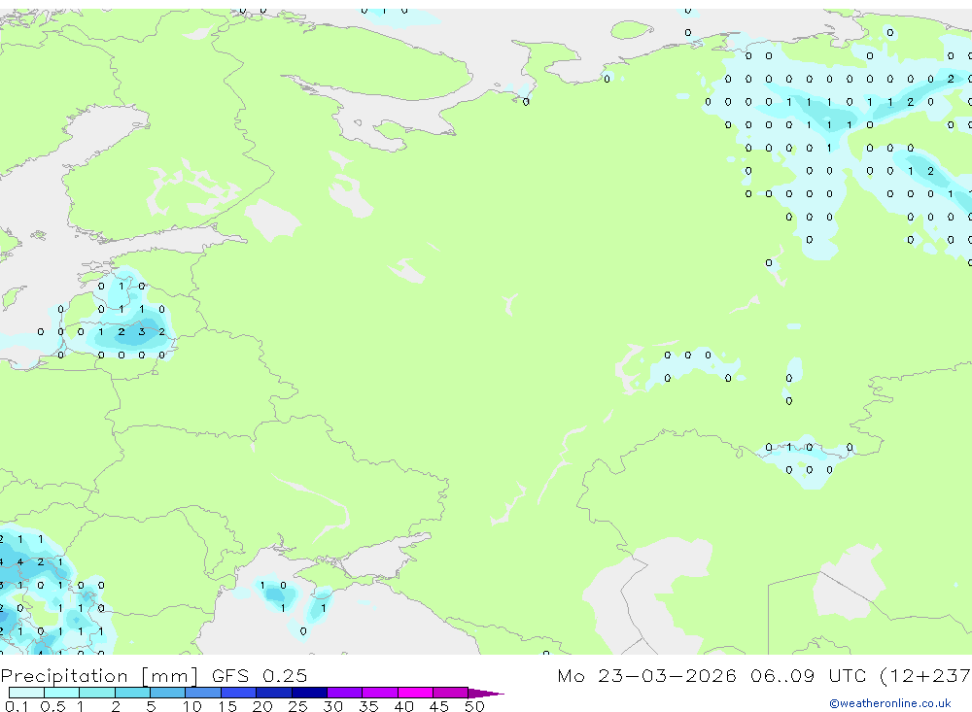Image resolution: width=972 pixels, height=712 pixels.
Task: Click the dark navy 20–25 mm legend swatch
Action: click(x=274, y=693)
